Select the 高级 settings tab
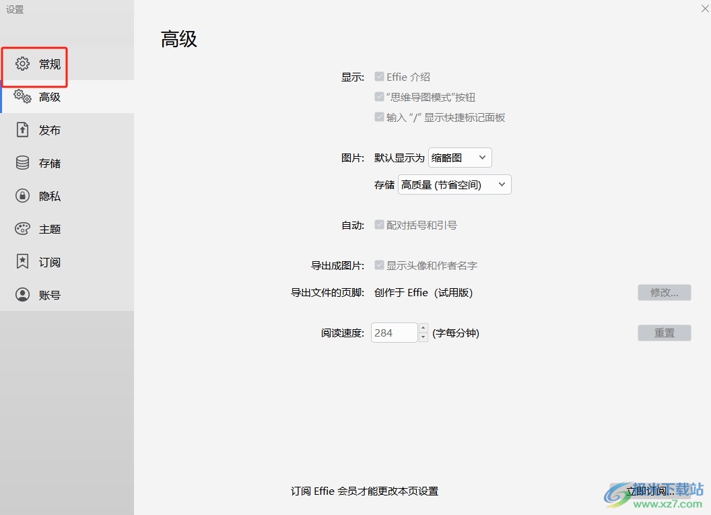The image size is (711, 515). coord(67,96)
